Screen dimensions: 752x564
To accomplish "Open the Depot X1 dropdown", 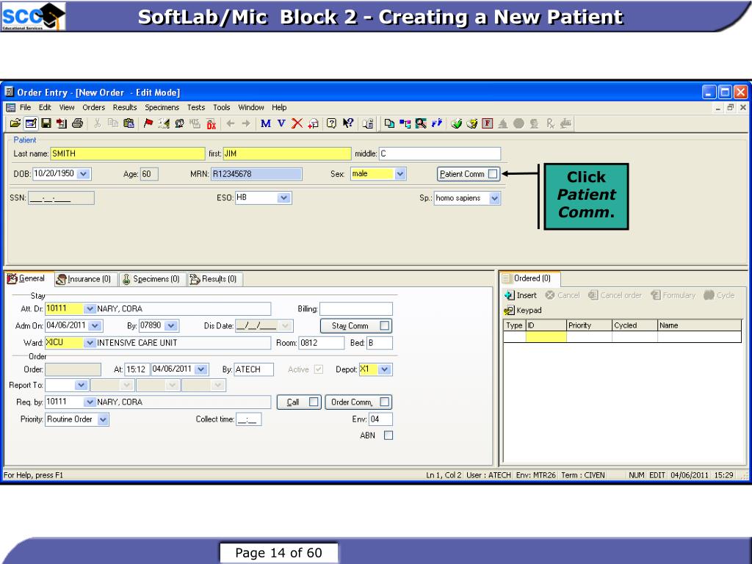I will pos(384,369).
